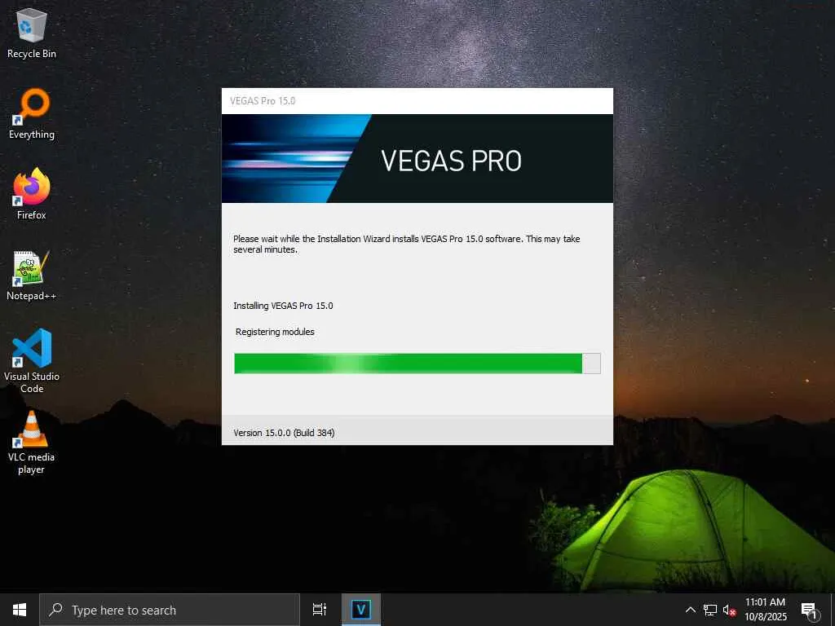Open the Windows Start menu
Image resolution: width=835 pixels, height=626 pixels.
(x=20, y=610)
